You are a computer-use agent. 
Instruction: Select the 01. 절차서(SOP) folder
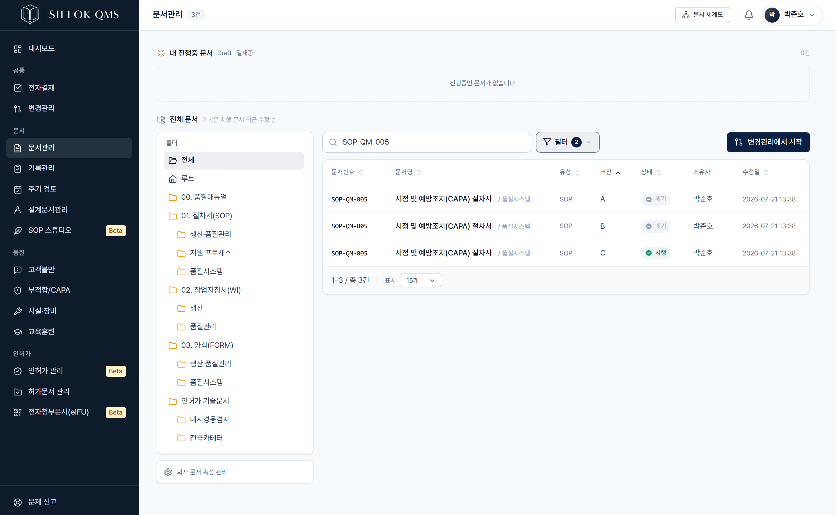(x=234, y=216)
